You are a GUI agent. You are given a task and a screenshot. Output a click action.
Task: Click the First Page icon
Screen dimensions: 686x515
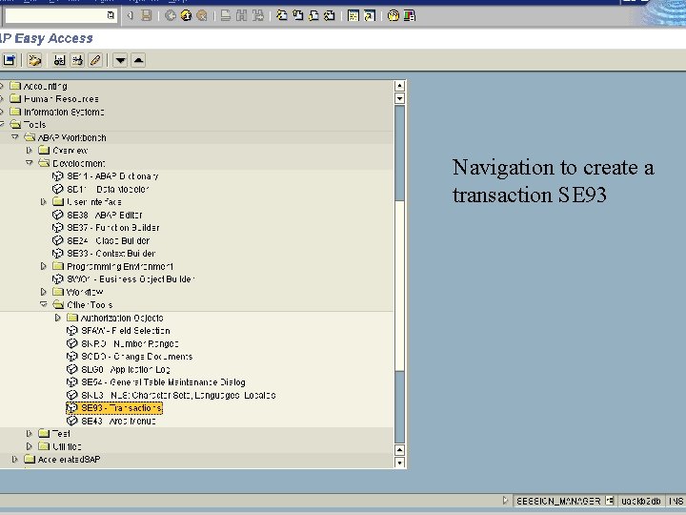tap(282, 16)
